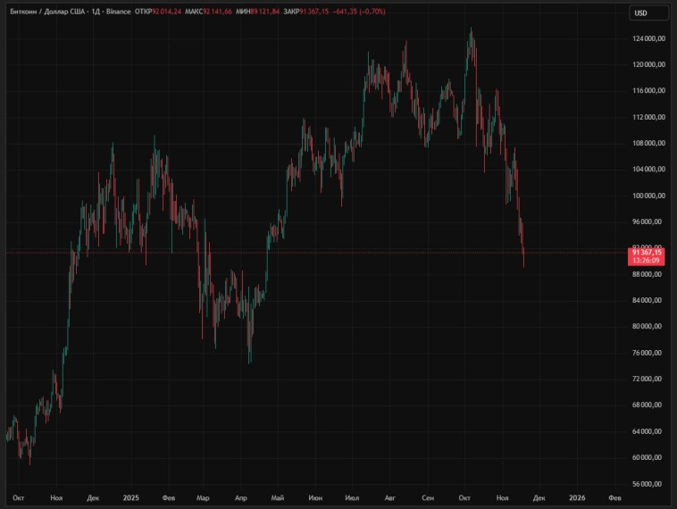Select the Мар marker on time axis

coord(203,497)
